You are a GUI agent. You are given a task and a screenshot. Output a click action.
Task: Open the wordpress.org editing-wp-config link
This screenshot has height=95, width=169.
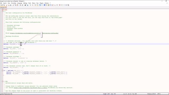(x=34, y=33)
